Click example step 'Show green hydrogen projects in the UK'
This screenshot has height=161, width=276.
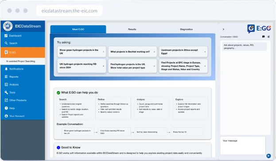(x=78, y=132)
